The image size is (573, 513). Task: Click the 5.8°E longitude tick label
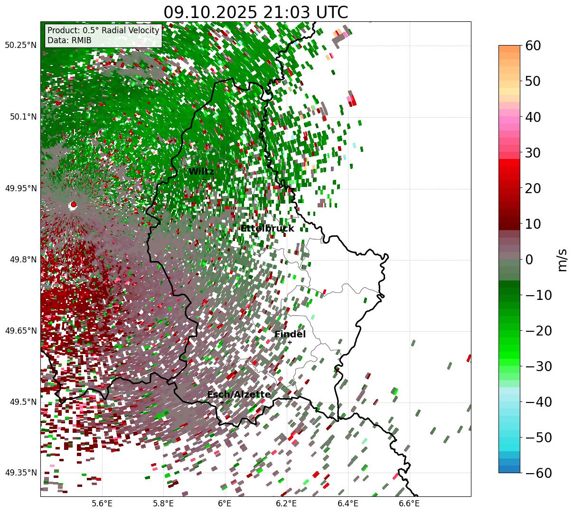pyautogui.click(x=163, y=504)
